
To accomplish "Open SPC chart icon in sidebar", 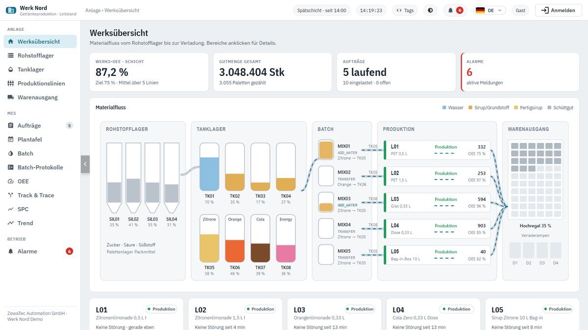I will [x=11, y=209].
